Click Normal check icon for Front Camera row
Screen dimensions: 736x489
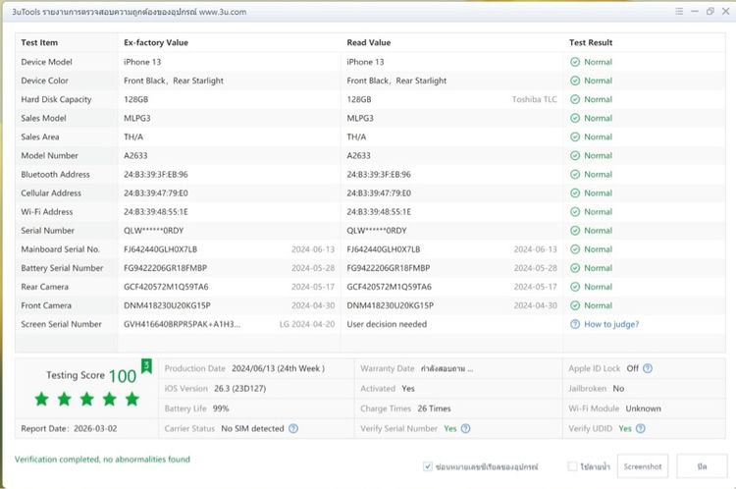[x=575, y=305]
